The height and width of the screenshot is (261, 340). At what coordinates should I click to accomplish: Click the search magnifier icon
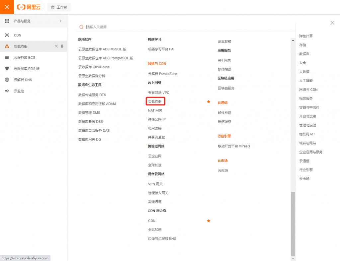81,27
